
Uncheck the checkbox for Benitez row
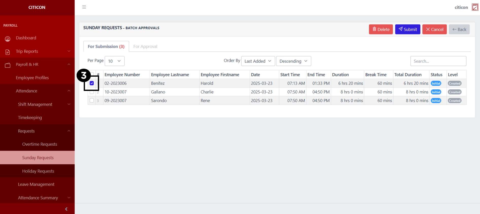point(92,83)
